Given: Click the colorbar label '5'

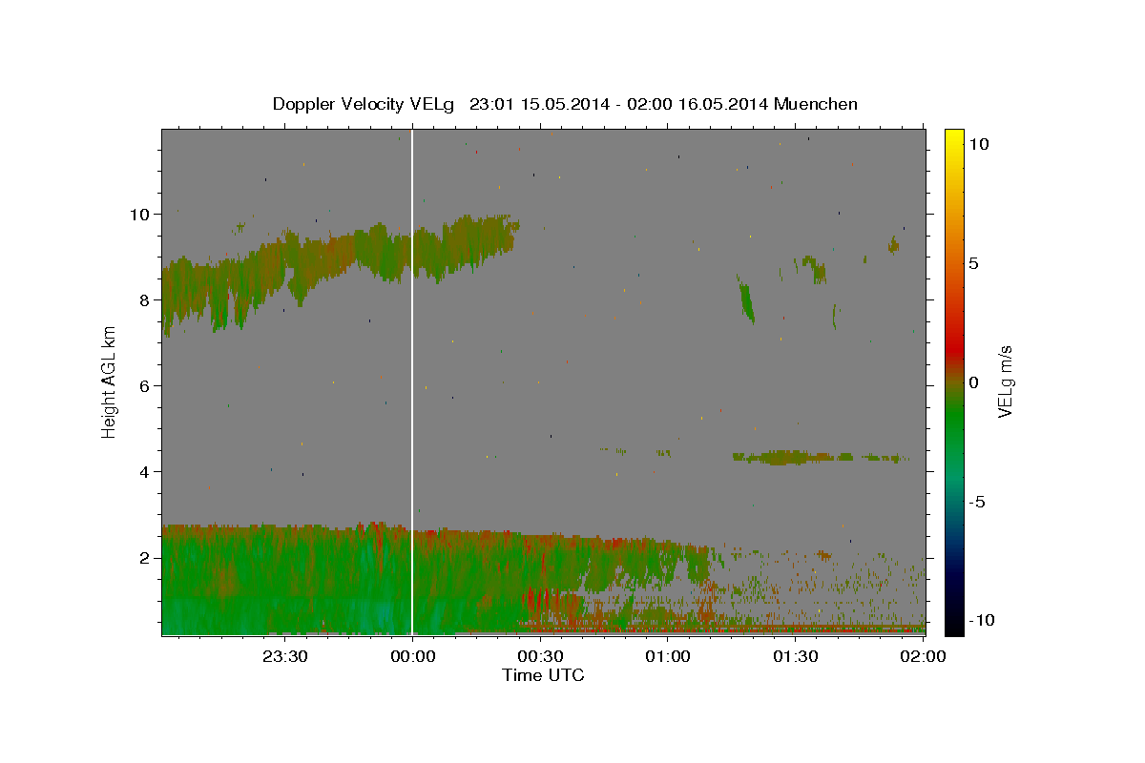Looking at the screenshot, I should tap(973, 263).
